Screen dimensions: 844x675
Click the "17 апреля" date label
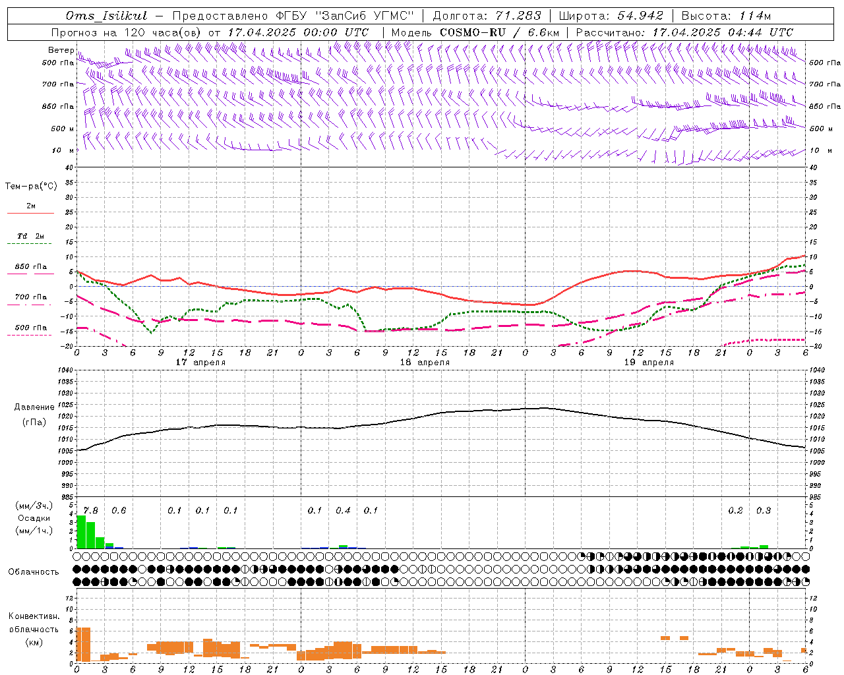click(200, 363)
